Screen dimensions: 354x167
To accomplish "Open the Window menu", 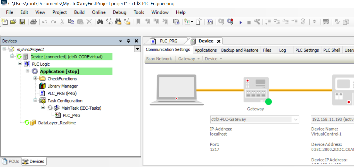I will click(x=160, y=12).
